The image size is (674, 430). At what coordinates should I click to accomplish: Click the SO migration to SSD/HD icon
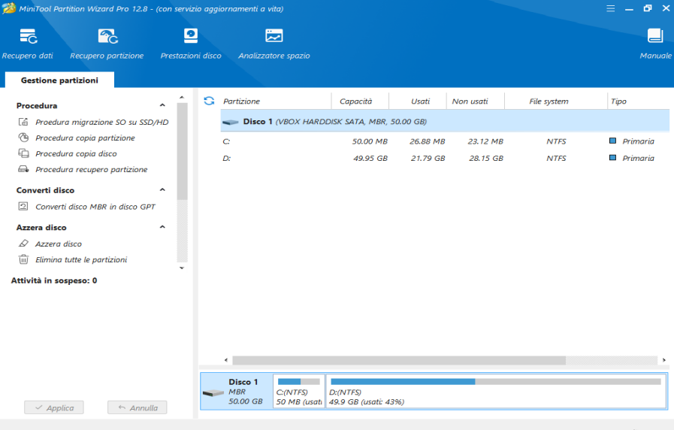pyautogui.click(x=23, y=122)
